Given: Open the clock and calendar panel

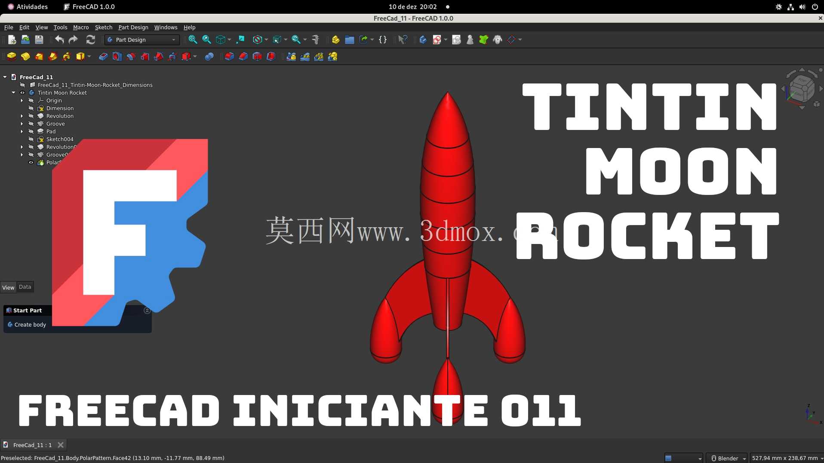Looking at the screenshot, I should click(412, 7).
